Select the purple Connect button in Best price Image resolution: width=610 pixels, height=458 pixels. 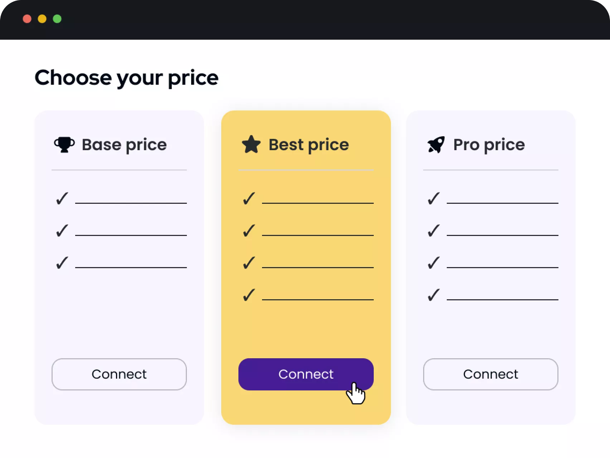(x=306, y=374)
